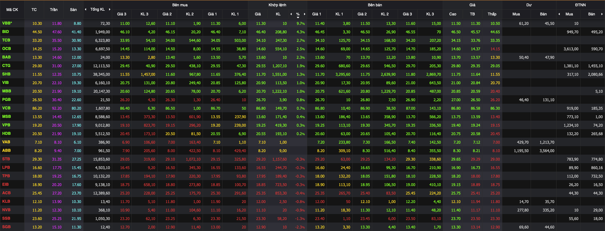The image size is (605, 231).
Task: Click the left arrow beside the % column
Action: 291,14
